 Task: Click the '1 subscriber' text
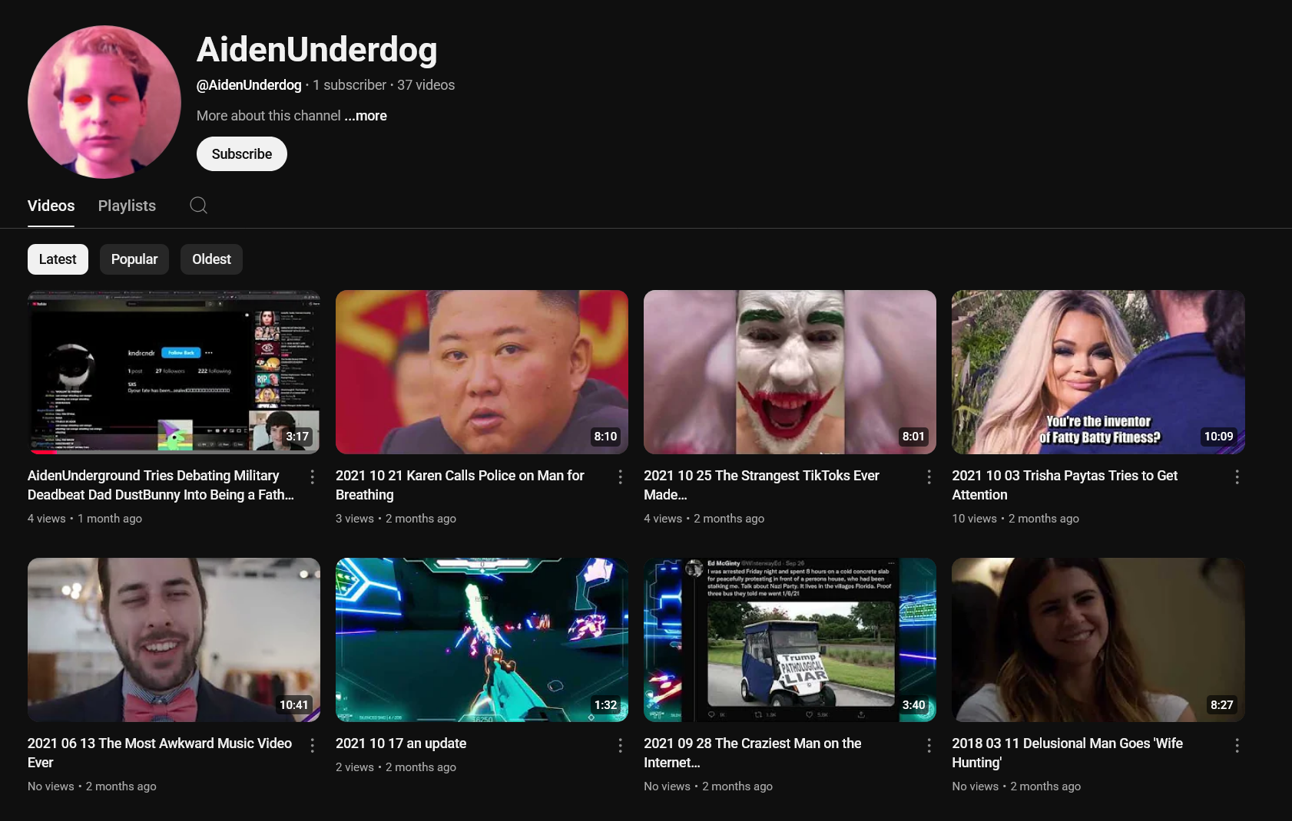point(350,85)
